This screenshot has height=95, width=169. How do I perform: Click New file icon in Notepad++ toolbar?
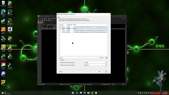pos(39,20)
